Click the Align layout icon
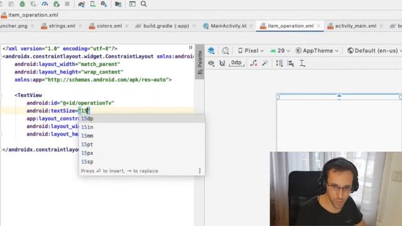The image size is (402, 226). point(291,63)
